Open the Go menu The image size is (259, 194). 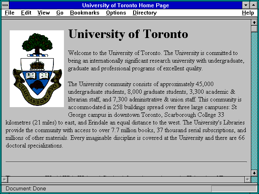coord(60,13)
